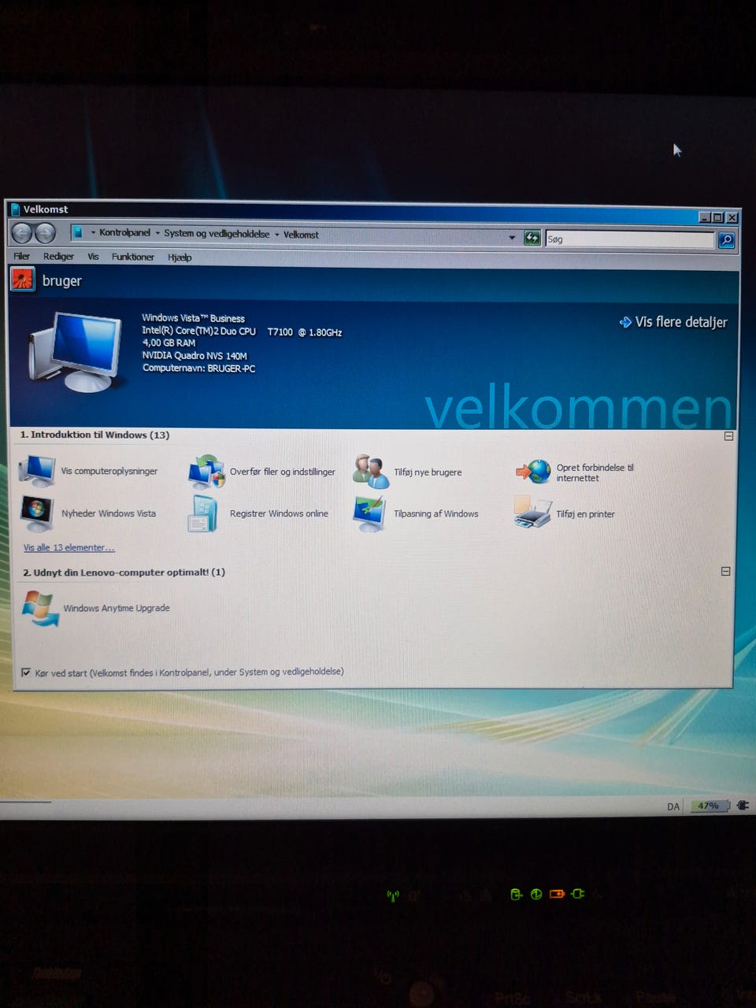Click the blue search magnifier button
Viewport: 756px width, 1008px height.
[726, 240]
